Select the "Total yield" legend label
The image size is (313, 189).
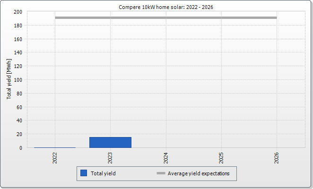103,173
